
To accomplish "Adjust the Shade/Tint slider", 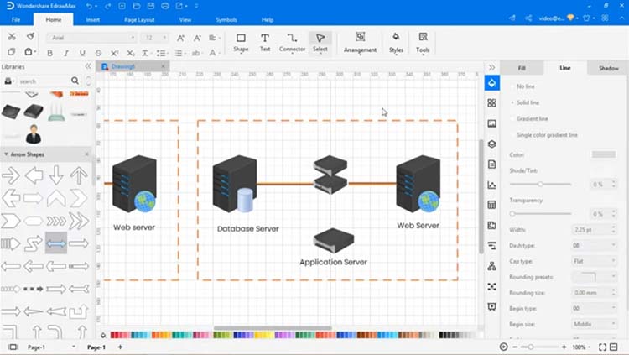I will (540, 184).
